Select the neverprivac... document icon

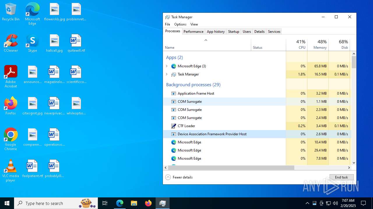(54, 106)
